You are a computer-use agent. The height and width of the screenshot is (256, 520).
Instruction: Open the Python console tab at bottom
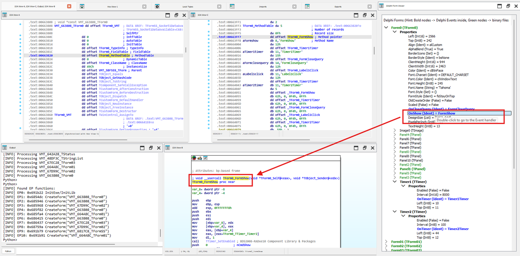coord(8,251)
